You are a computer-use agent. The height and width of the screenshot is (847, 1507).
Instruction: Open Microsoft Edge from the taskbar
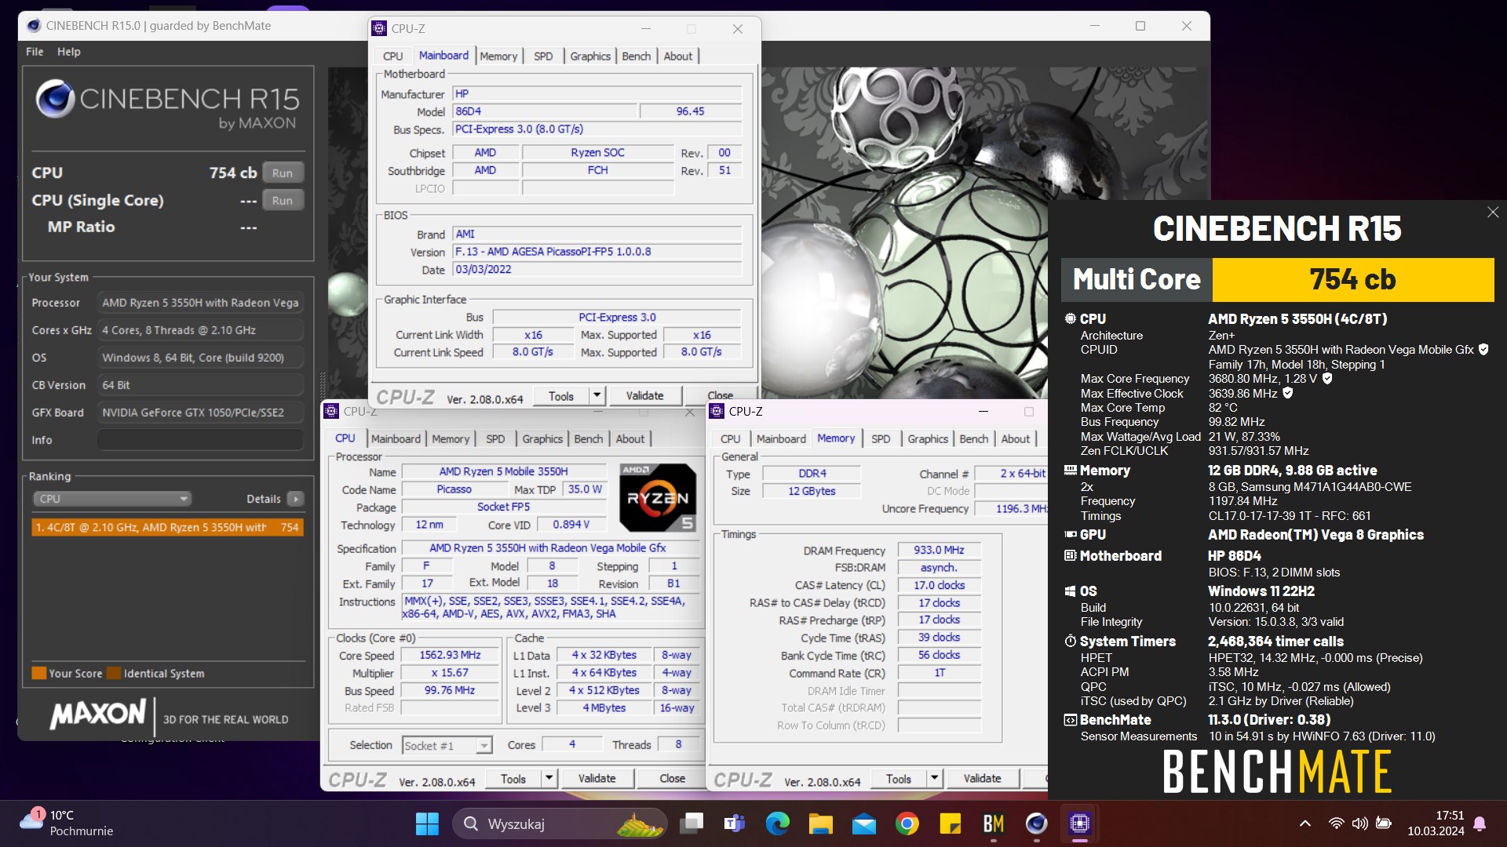coord(778,823)
